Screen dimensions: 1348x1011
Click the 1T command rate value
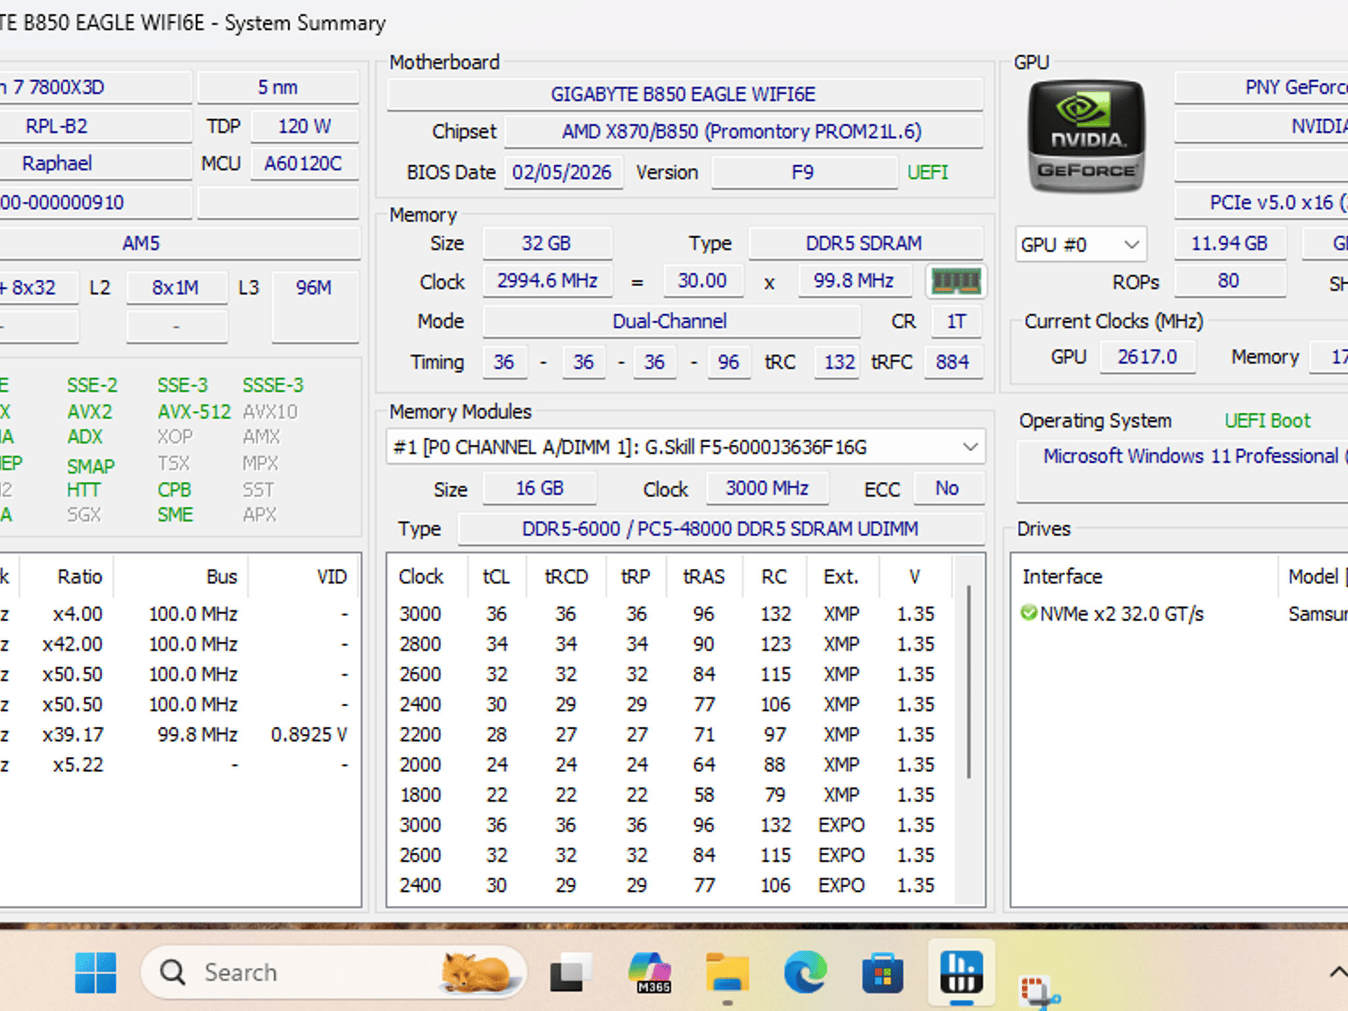pos(956,321)
